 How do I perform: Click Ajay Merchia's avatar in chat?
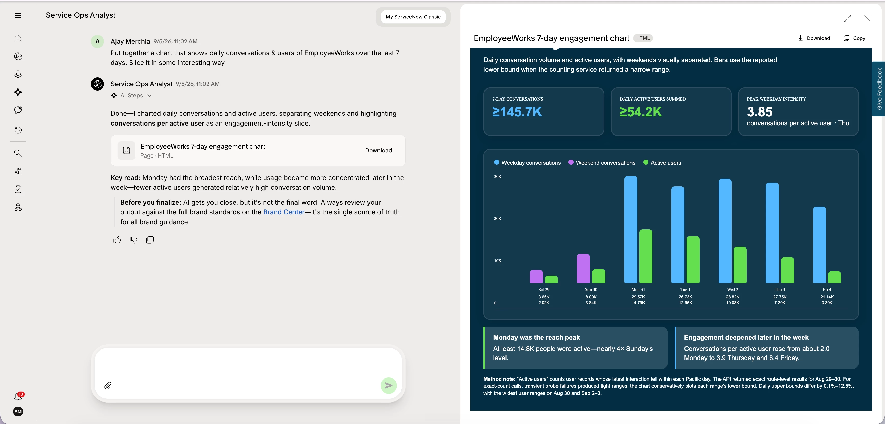[x=97, y=41]
